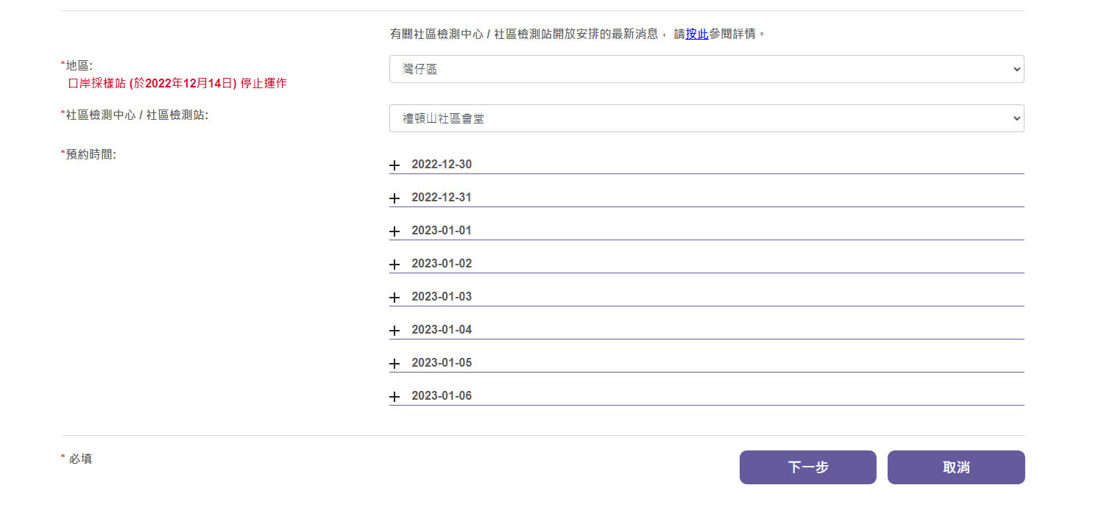Screen dimensions: 1104x521
Task: Expand the 2022-12-31 plus icon
Action: click(x=394, y=198)
